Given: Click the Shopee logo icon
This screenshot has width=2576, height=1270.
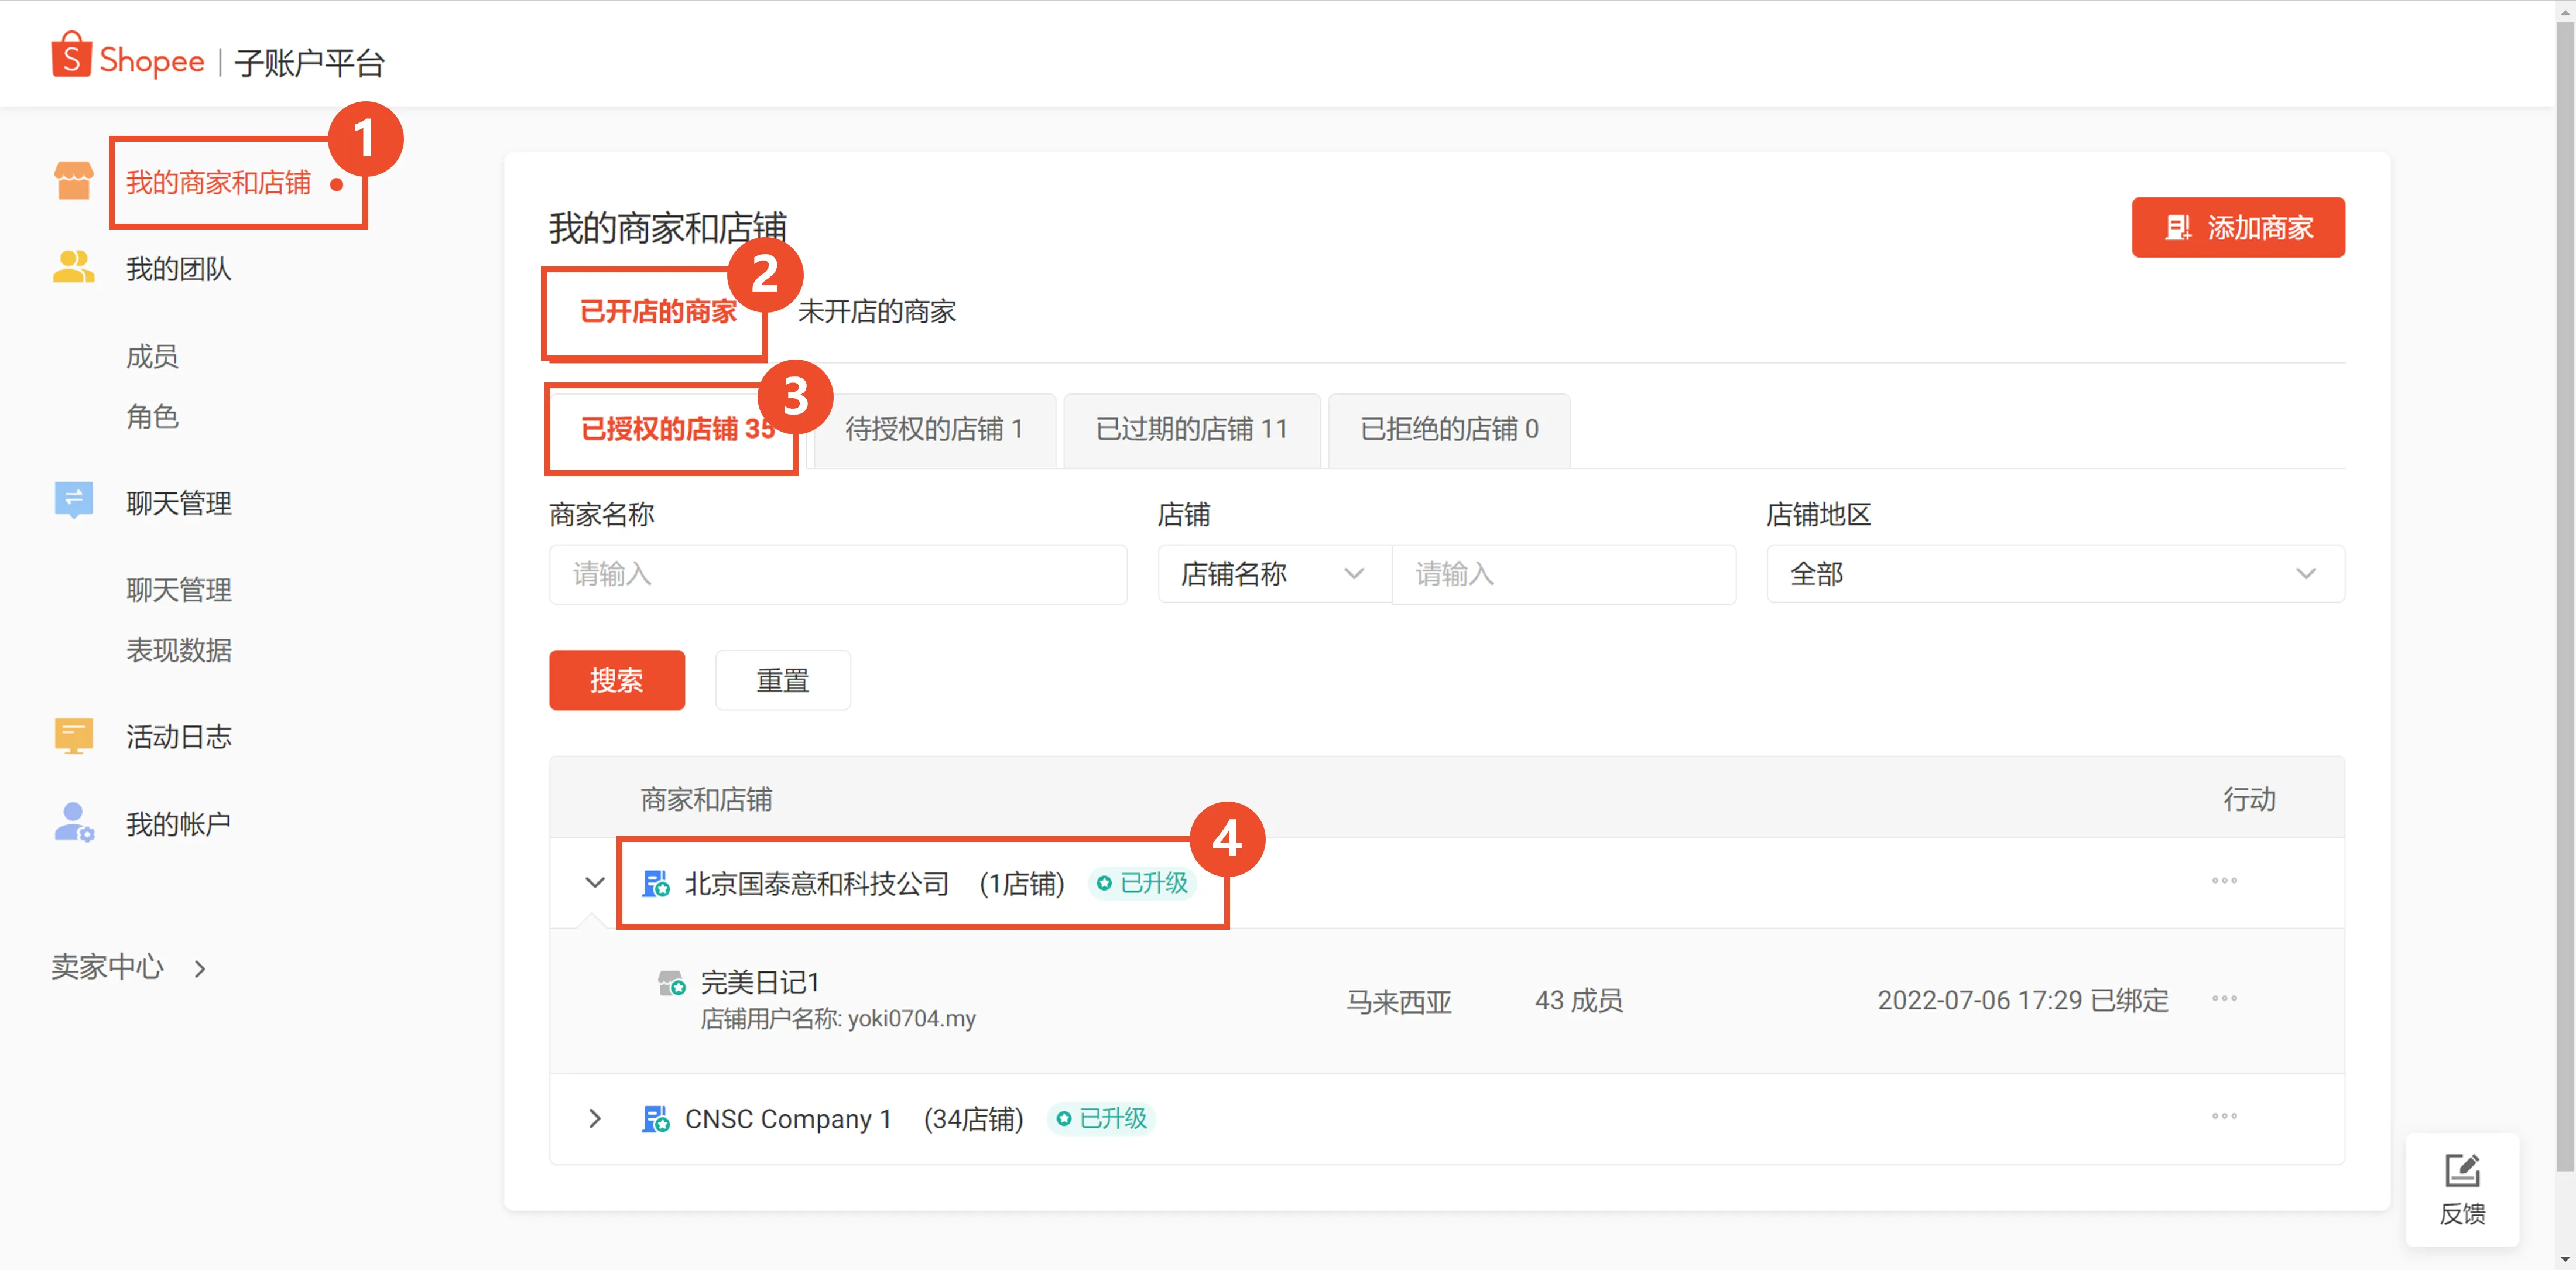Looking at the screenshot, I should click(x=71, y=57).
